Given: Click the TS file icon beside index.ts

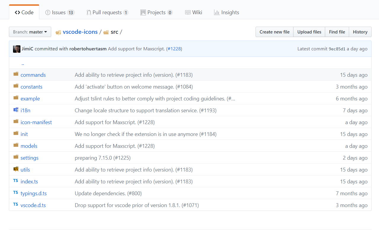Looking at the screenshot, I should pyautogui.click(x=16, y=181).
